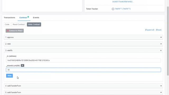This screenshot has height=95, width=169.
Task: Click the arrow icon on 4. safeTransferFrom row
Action: [x=161, y=86]
